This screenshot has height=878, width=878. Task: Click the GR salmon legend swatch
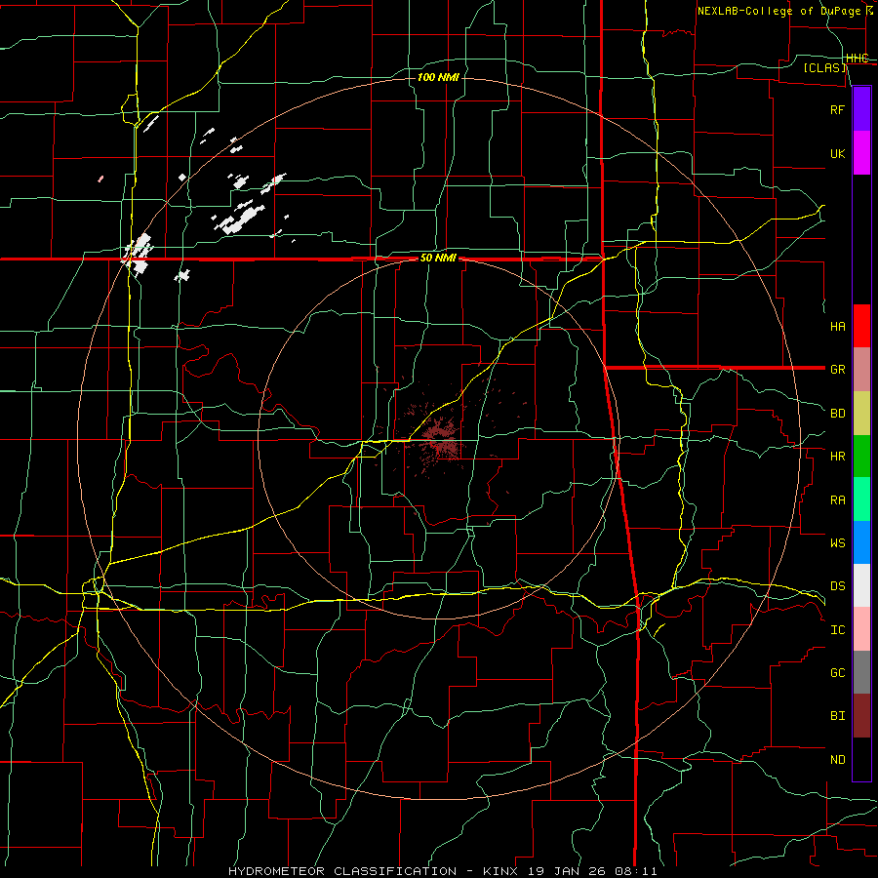pyautogui.click(x=861, y=370)
